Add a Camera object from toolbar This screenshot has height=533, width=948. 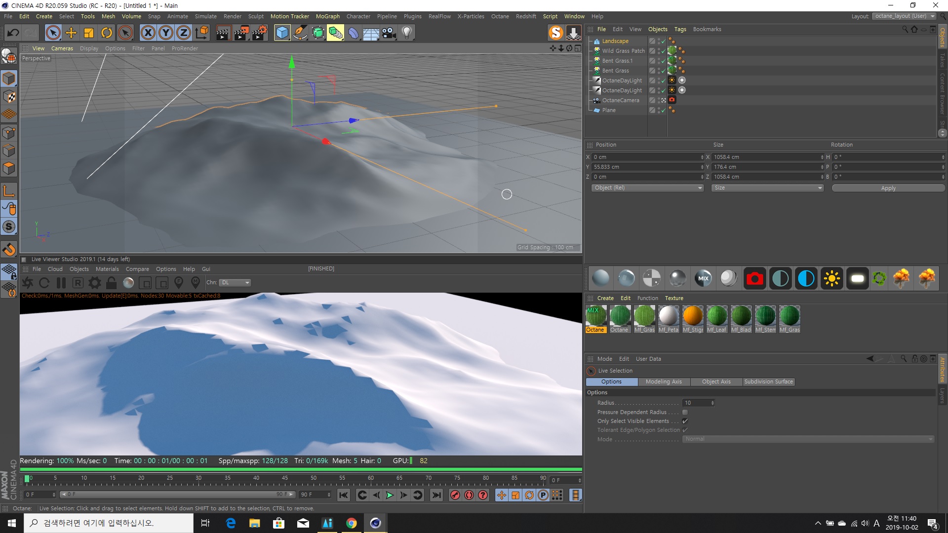[389, 33]
